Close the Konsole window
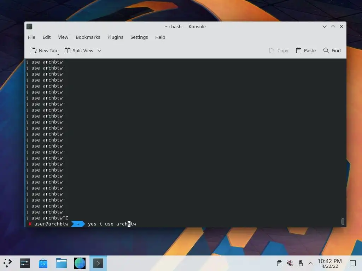Screen dimensions: 362x271 click(341, 26)
